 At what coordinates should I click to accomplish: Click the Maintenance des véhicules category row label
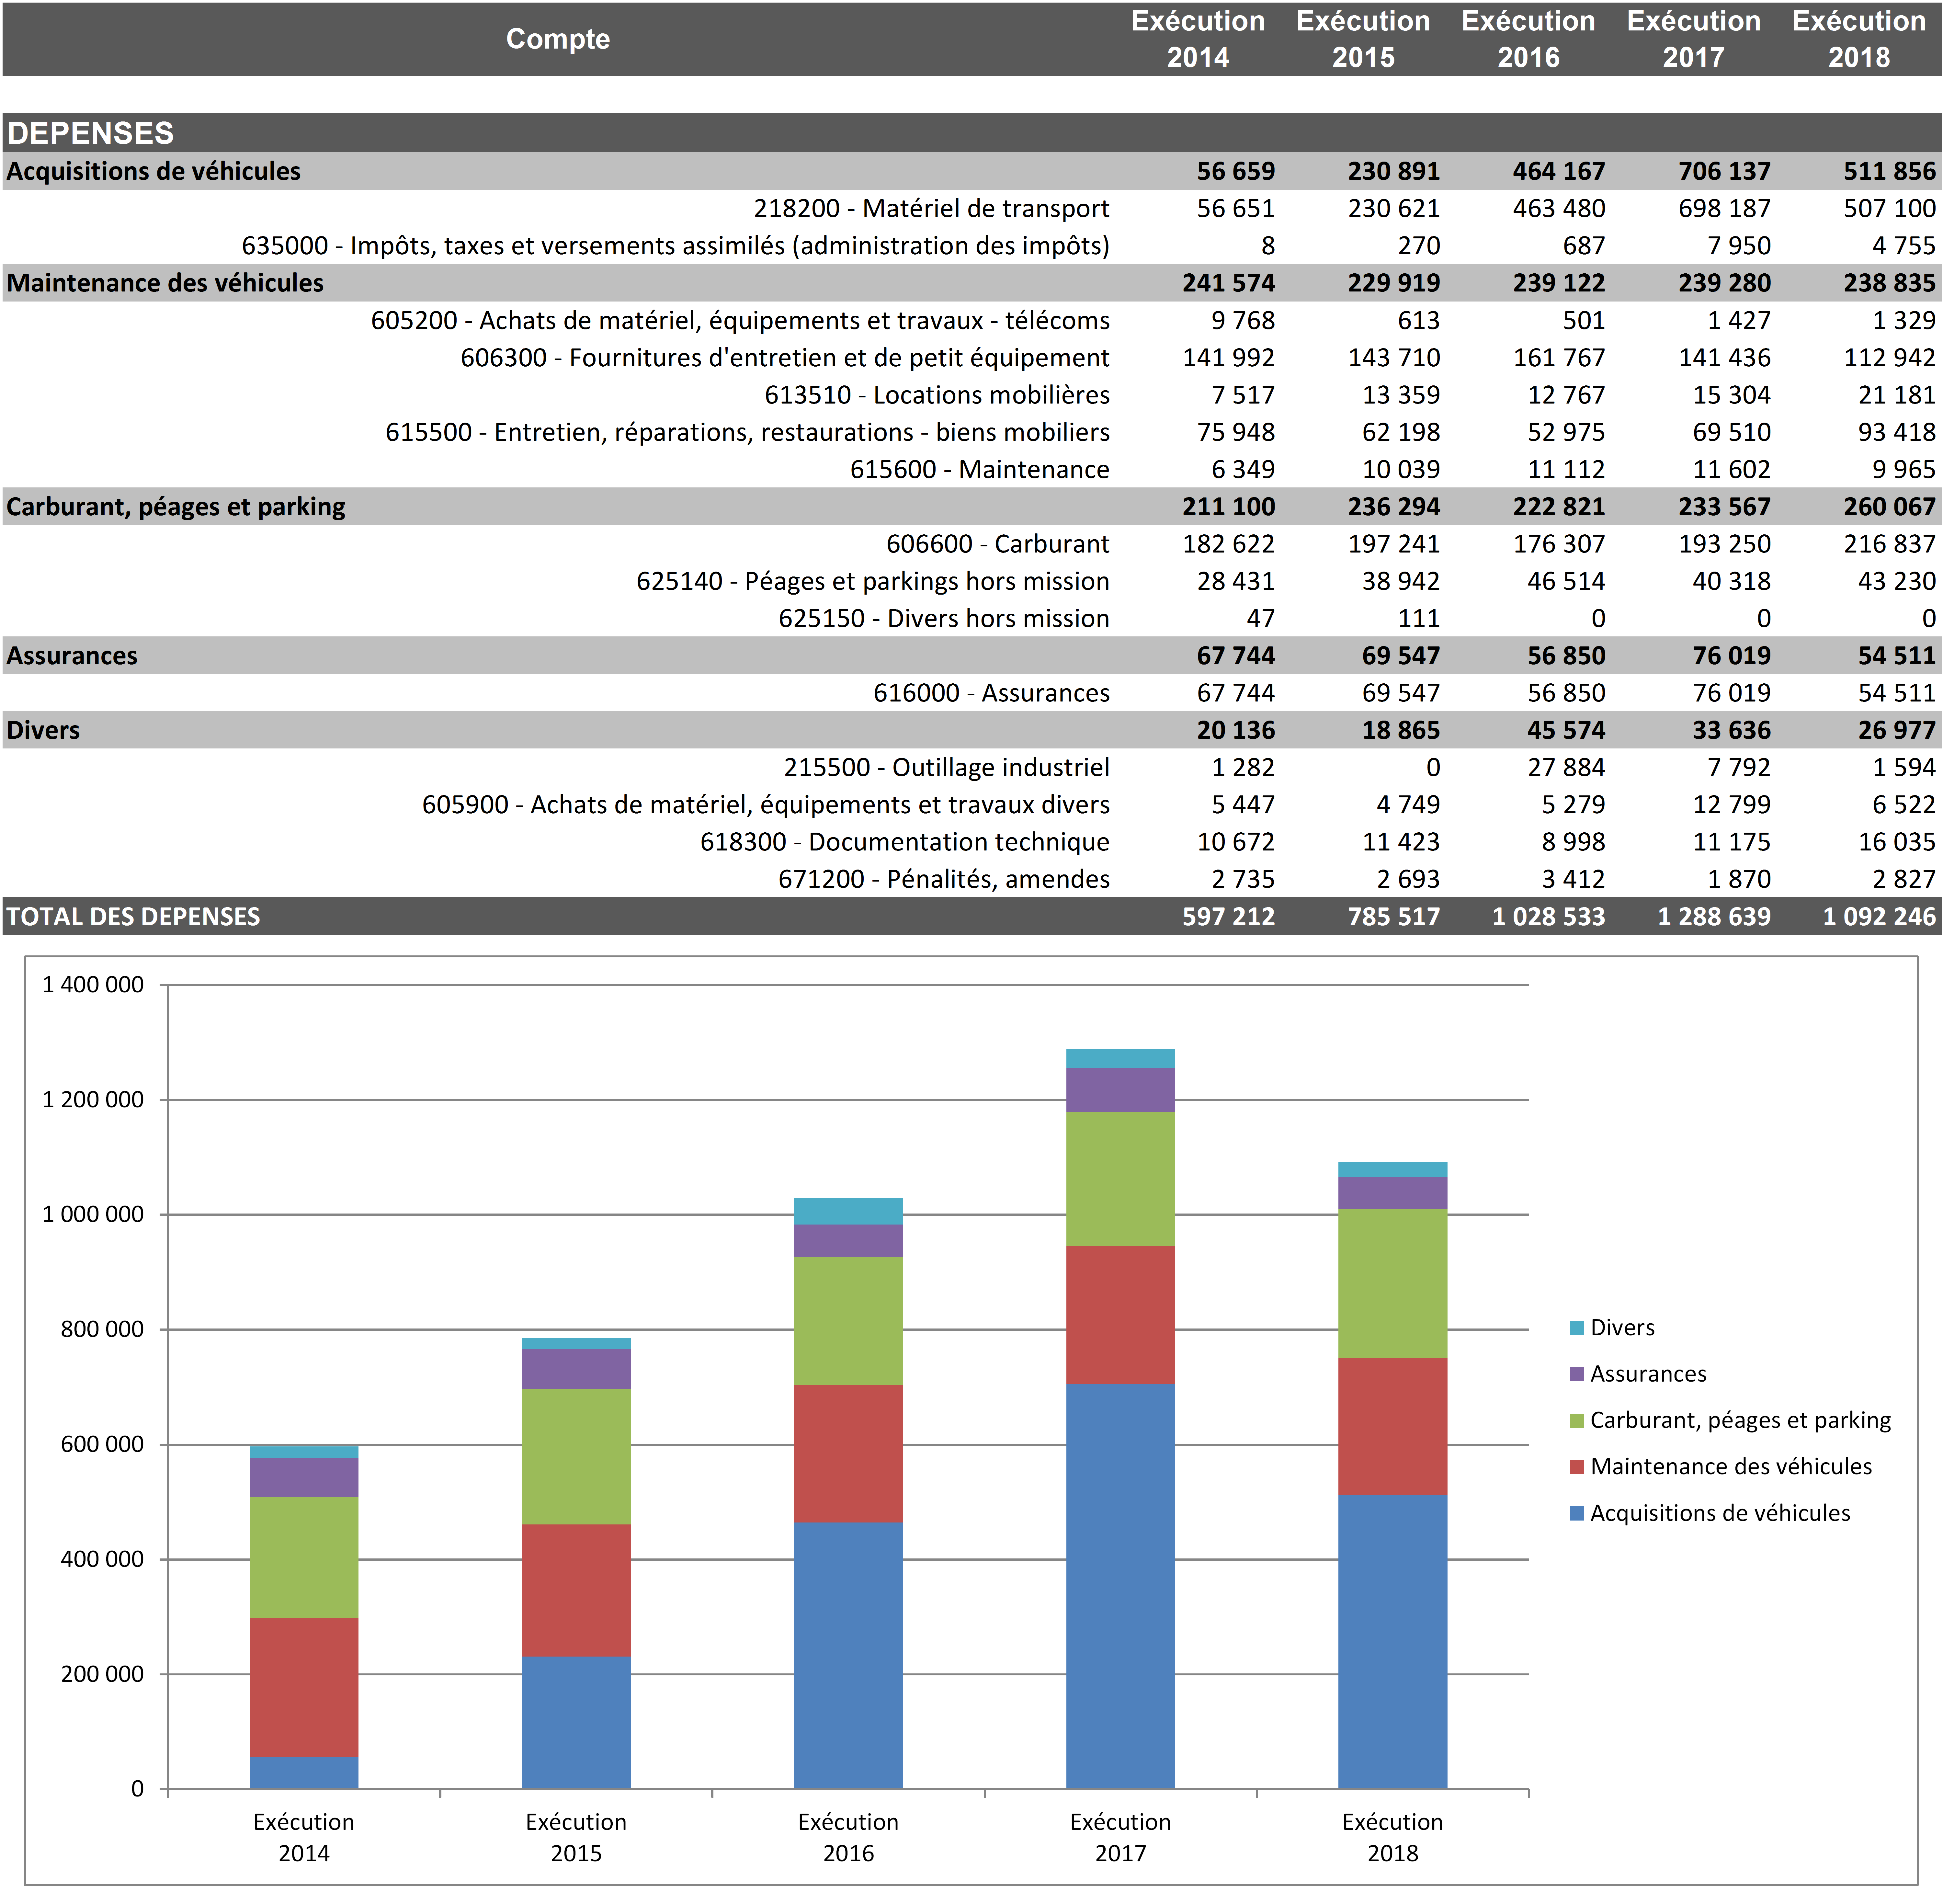(165, 283)
